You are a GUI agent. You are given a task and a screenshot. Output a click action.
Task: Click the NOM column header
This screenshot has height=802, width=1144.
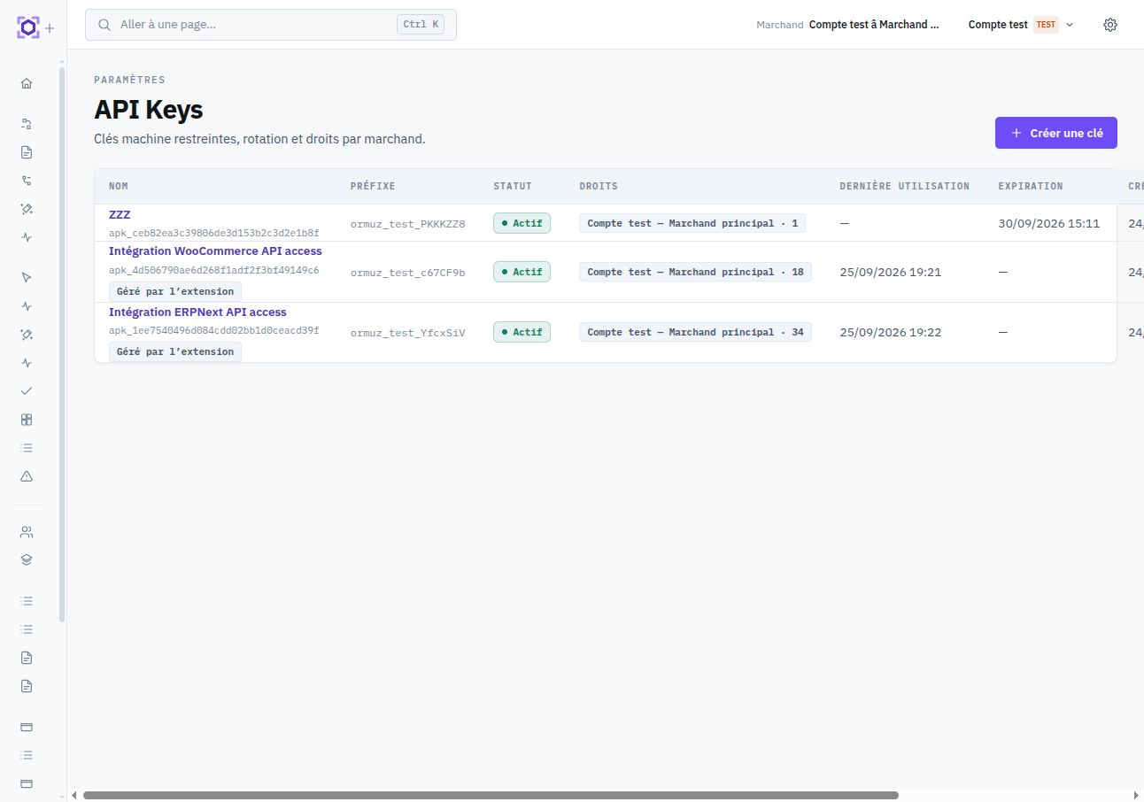[x=119, y=187]
